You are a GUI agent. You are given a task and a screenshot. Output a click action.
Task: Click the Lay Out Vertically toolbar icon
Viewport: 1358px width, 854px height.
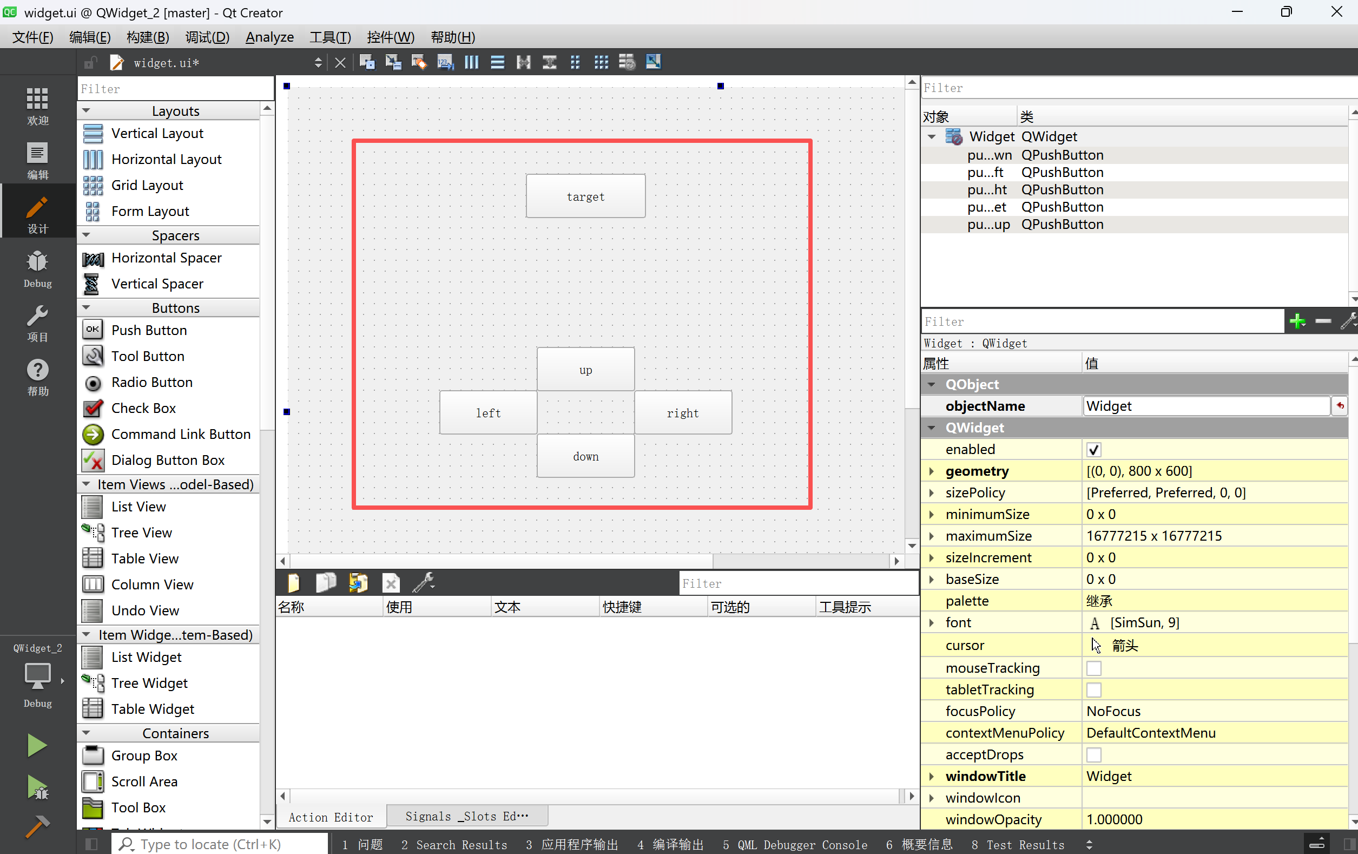click(497, 62)
